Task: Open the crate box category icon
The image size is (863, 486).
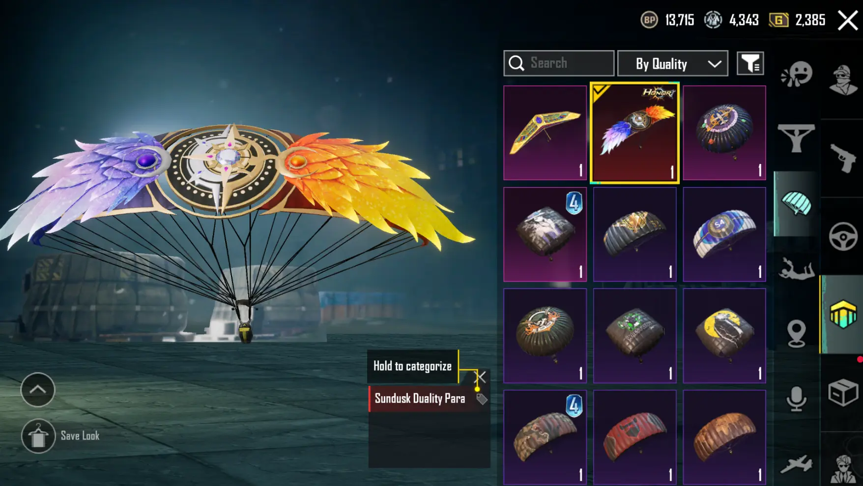Action: tap(843, 393)
